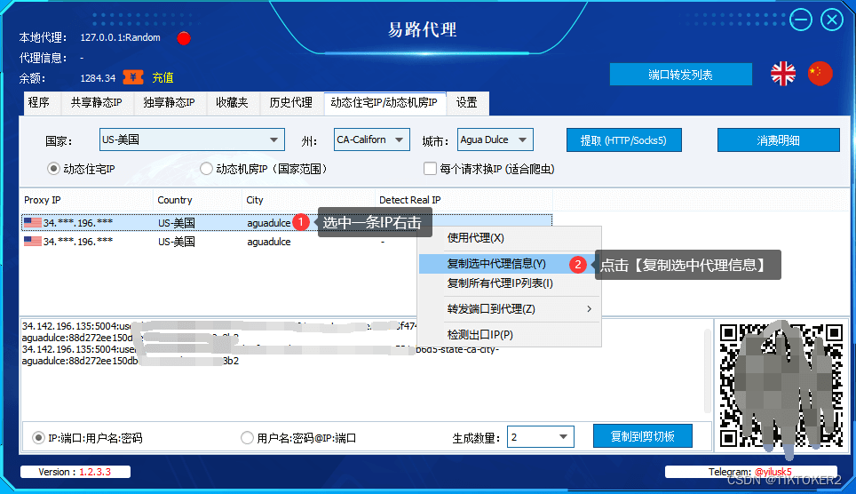This screenshot has width=856, height=494.
Task: Choose 使用代理(X) from context menu
Action: pyautogui.click(x=510, y=238)
